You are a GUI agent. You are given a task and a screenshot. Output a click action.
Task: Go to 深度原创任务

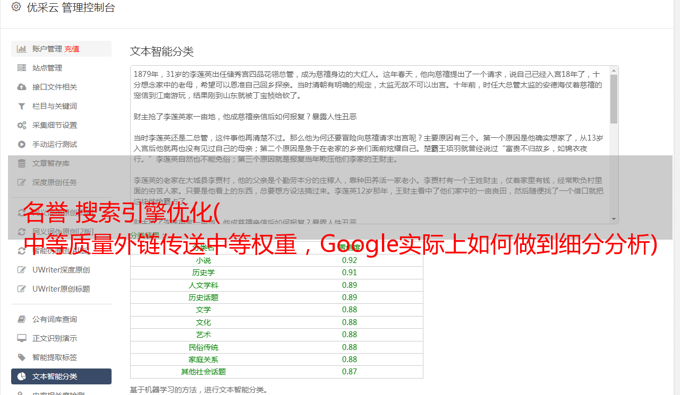pyautogui.click(x=61, y=182)
